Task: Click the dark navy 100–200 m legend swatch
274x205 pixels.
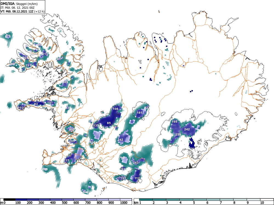Action: 21,200
